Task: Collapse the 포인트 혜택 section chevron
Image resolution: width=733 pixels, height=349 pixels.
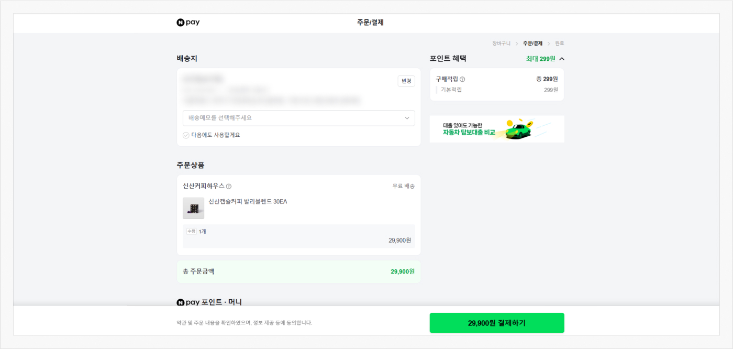Action: tap(562, 59)
